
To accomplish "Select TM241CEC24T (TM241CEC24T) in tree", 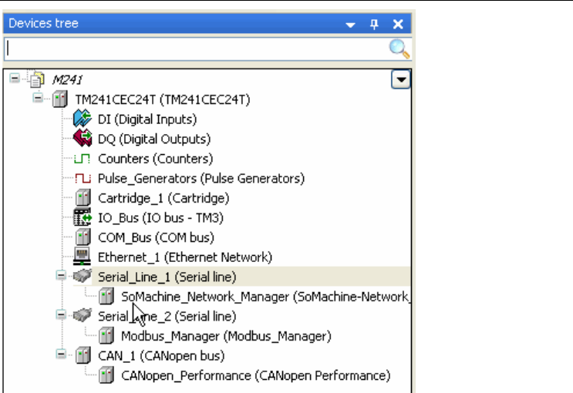I will [x=163, y=99].
